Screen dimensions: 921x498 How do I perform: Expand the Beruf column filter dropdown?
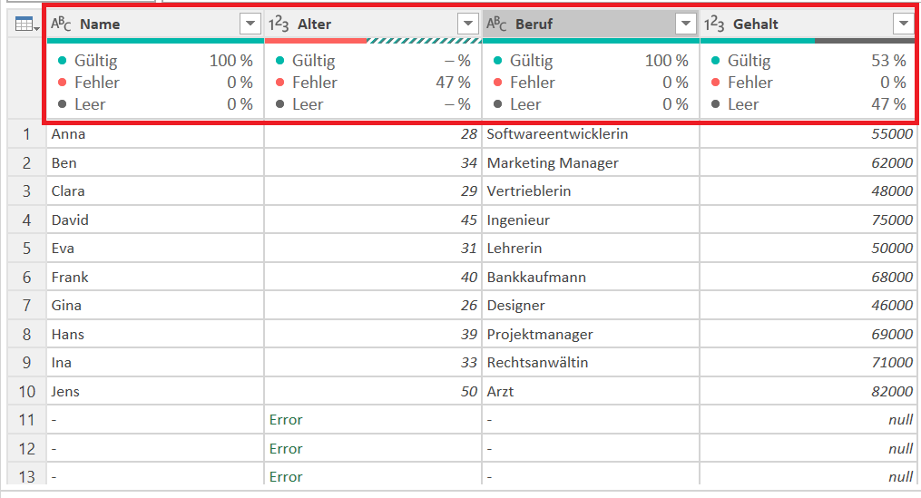coord(685,24)
